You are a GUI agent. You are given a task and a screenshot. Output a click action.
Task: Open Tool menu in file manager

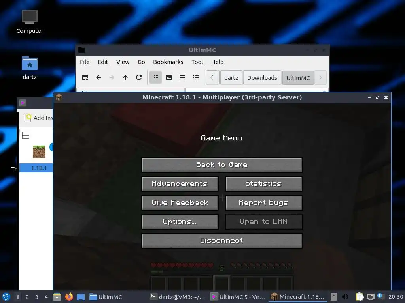coord(197,62)
